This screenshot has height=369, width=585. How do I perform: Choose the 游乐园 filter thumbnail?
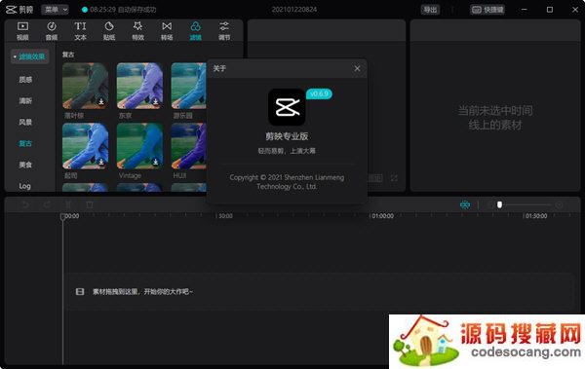[x=189, y=86]
